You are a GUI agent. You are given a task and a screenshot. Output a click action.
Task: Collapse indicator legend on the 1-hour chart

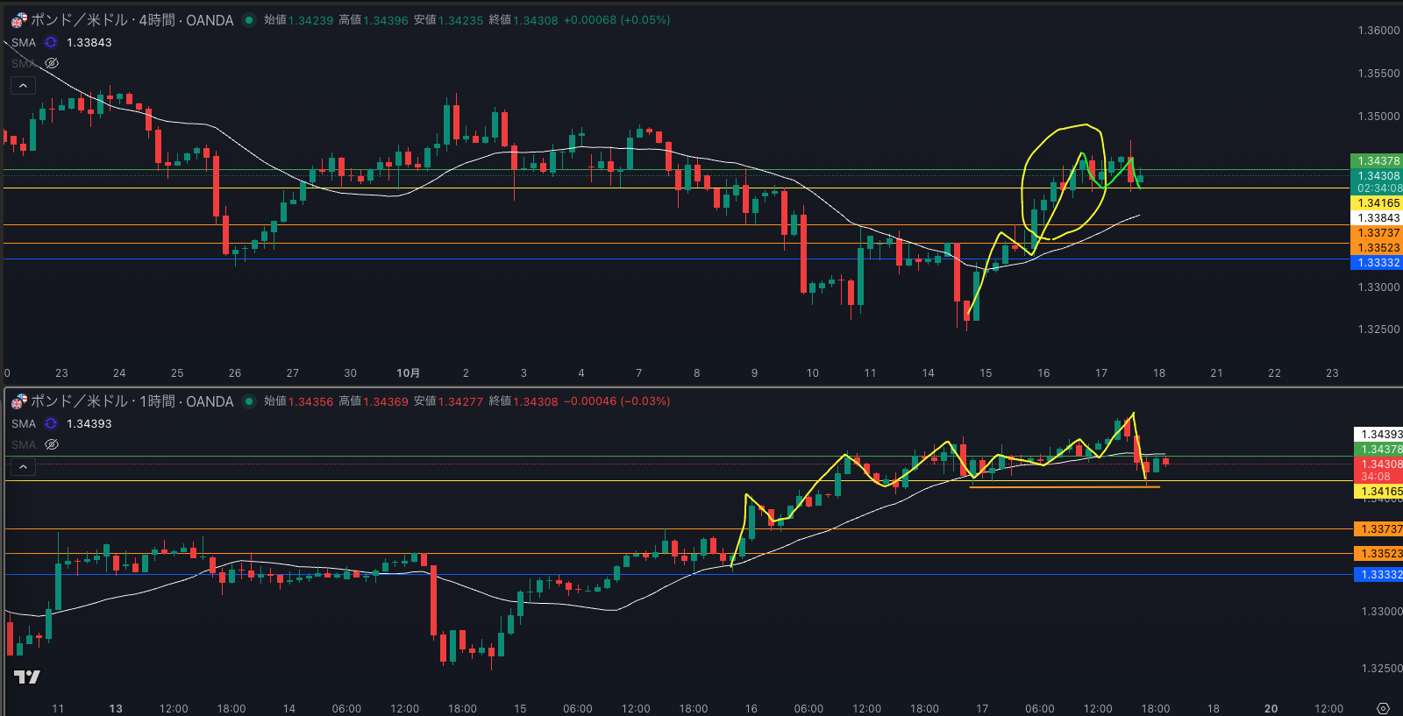point(23,466)
